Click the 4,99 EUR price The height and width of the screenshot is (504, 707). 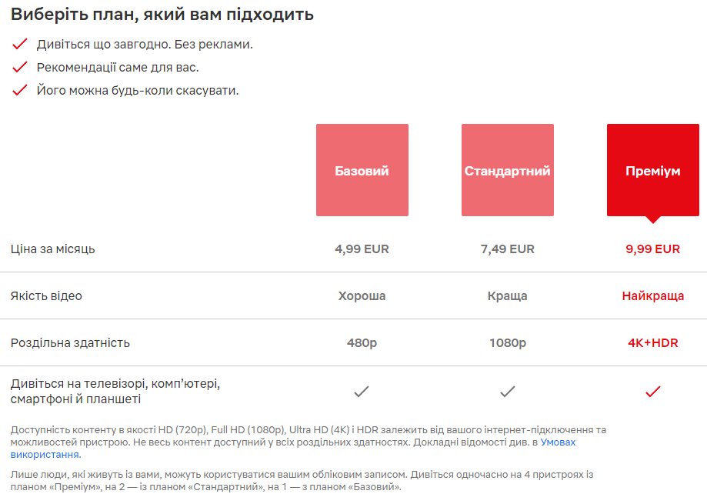pos(362,249)
